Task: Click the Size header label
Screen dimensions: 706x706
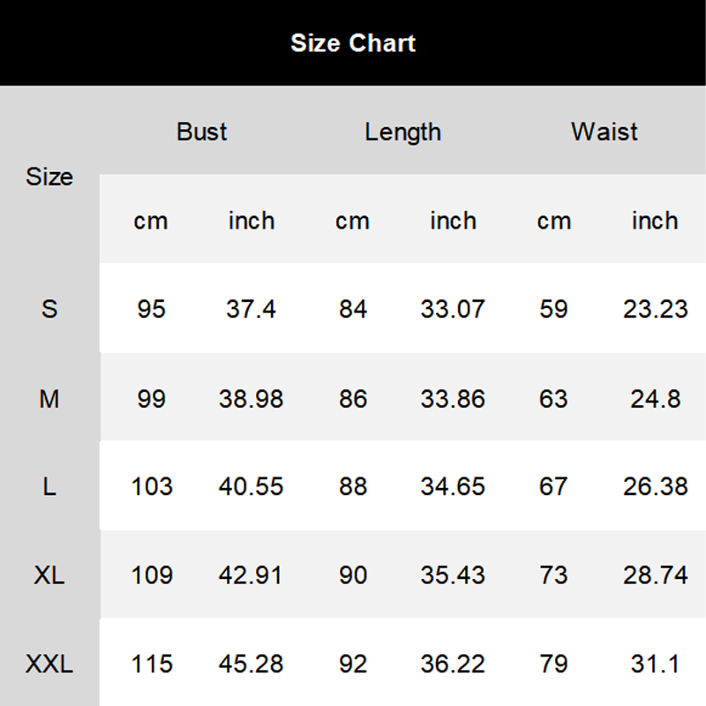Action: tap(49, 176)
